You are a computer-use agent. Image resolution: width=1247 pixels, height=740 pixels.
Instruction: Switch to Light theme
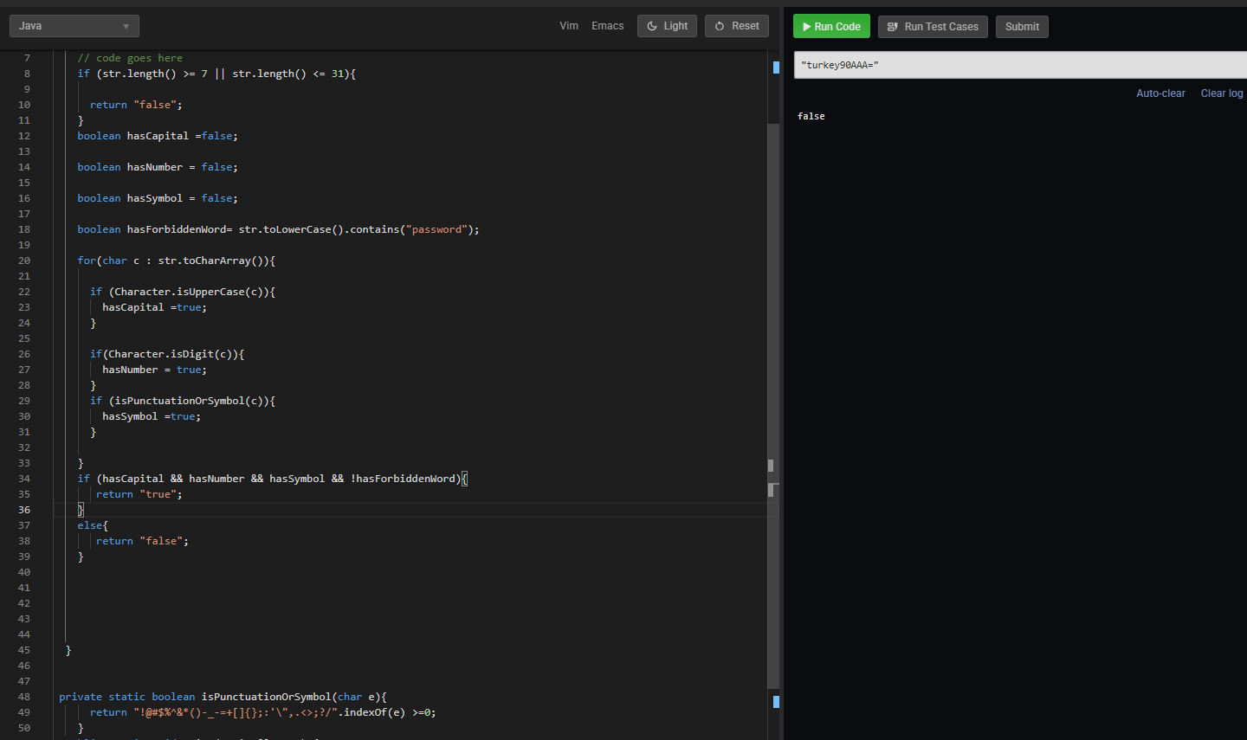click(667, 25)
